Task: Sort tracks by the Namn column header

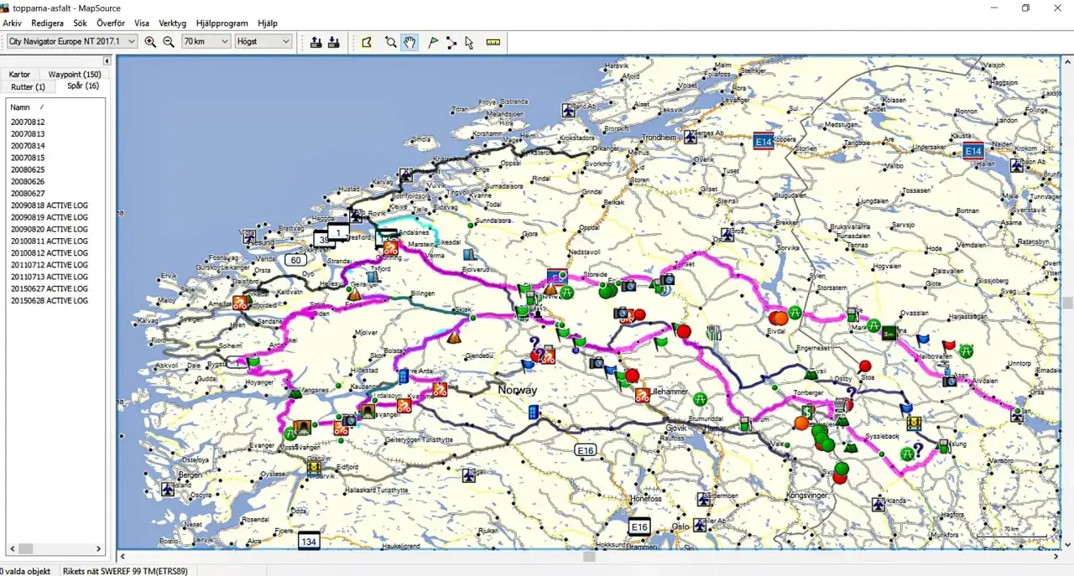Action: [x=20, y=107]
